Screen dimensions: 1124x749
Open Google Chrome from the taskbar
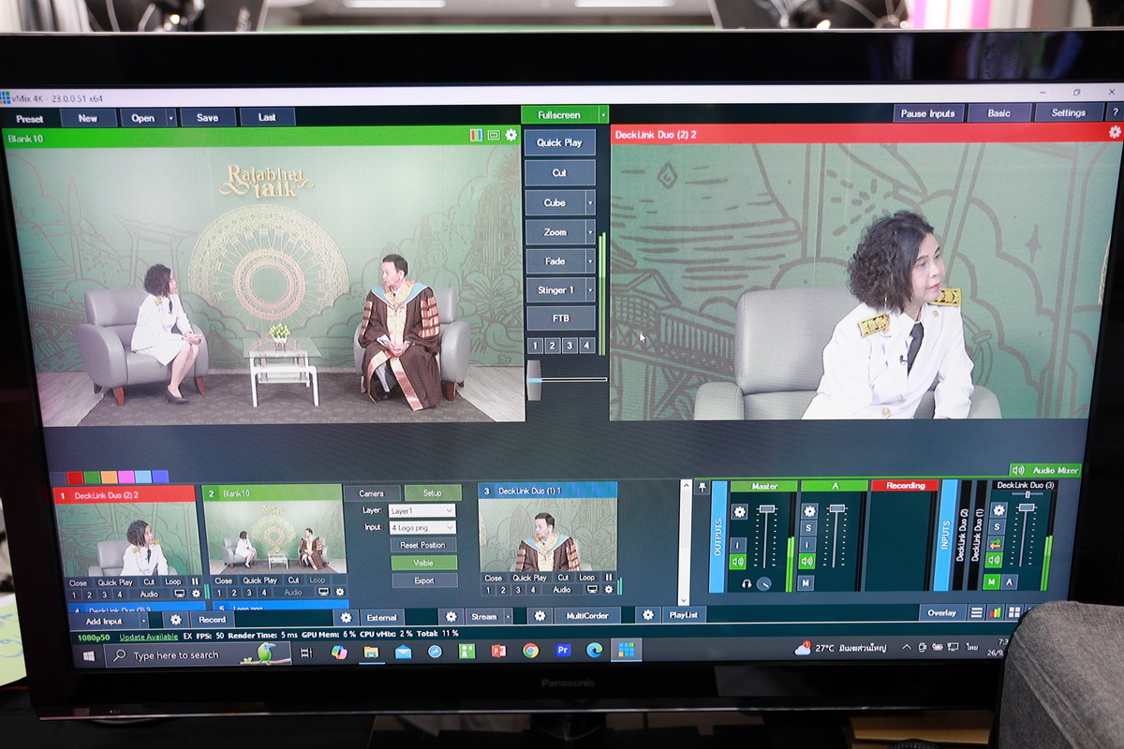point(530,651)
